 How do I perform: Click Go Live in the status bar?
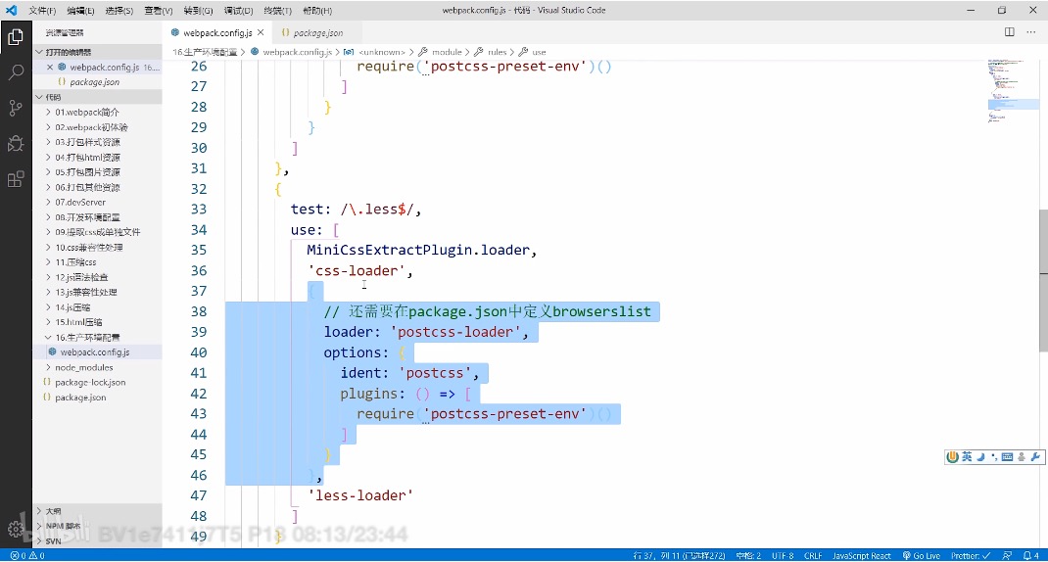[x=921, y=555]
